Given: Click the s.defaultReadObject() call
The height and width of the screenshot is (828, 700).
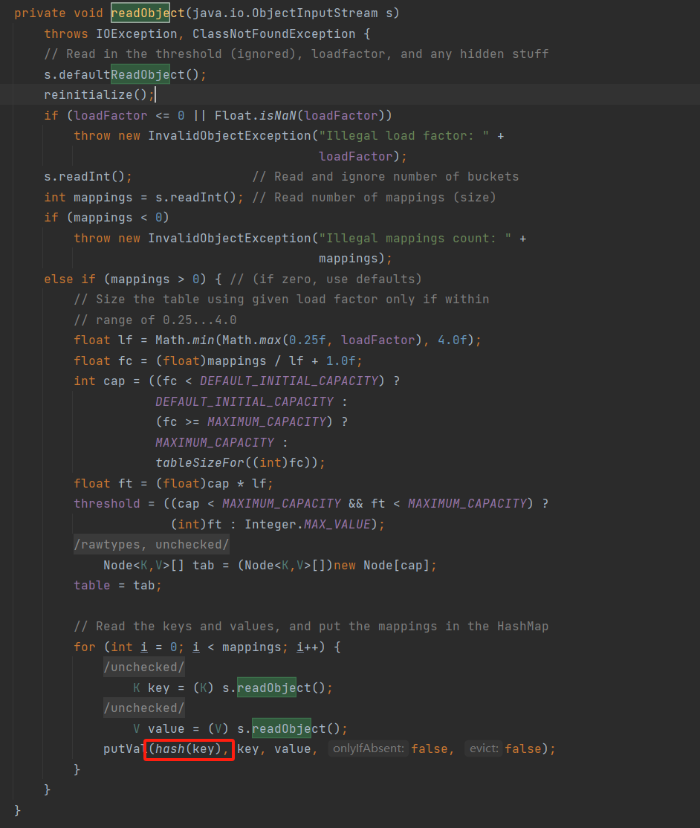Looking at the screenshot, I should tap(122, 74).
